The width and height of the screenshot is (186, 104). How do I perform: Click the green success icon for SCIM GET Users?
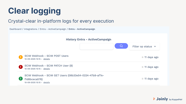[21, 79]
